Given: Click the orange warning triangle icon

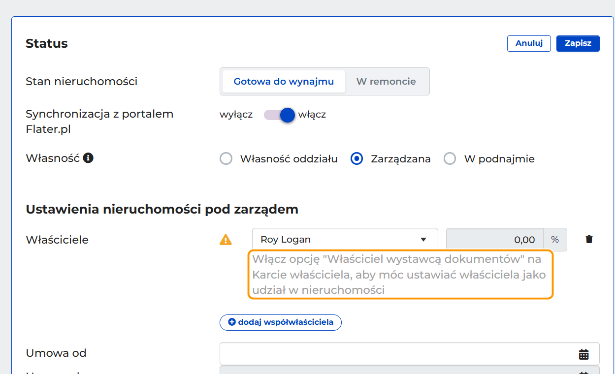Looking at the screenshot, I should click(225, 240).
